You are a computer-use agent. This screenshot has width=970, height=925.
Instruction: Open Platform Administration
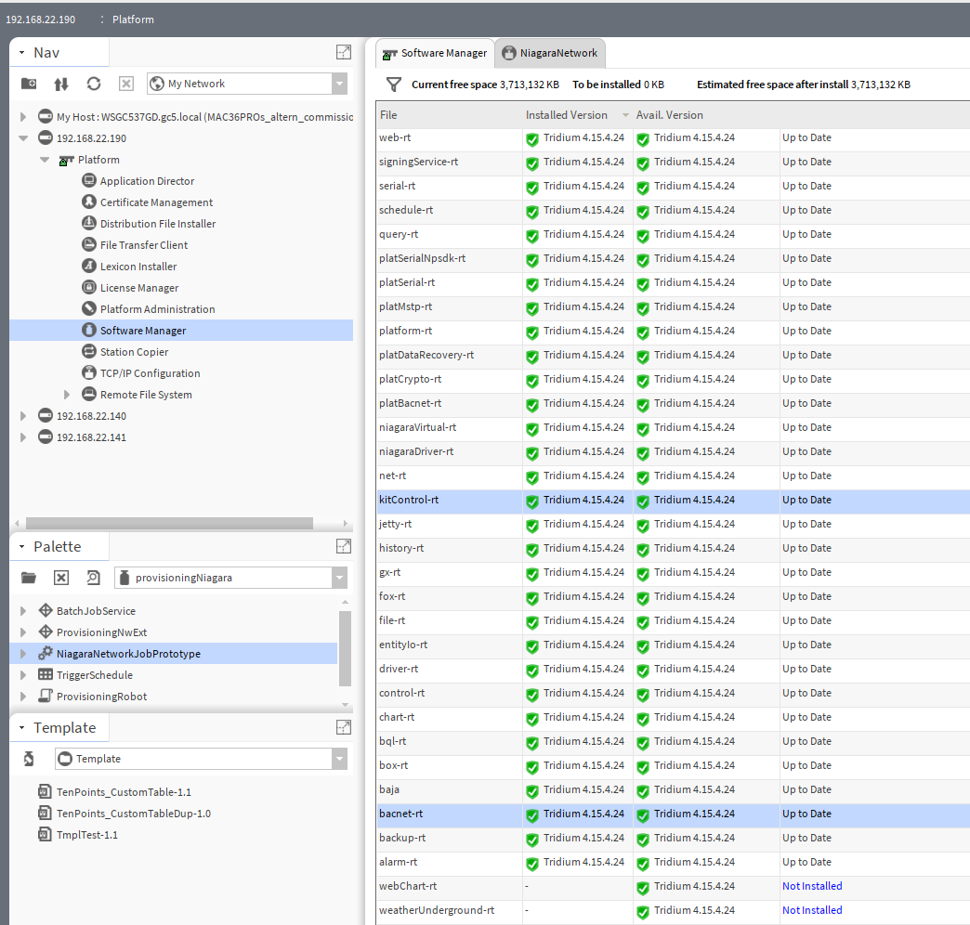[158, 309]
